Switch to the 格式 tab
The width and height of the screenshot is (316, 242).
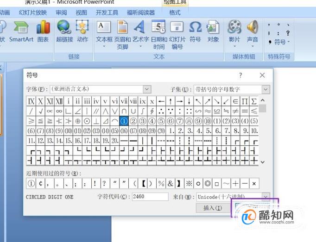(x=175, y=12)
